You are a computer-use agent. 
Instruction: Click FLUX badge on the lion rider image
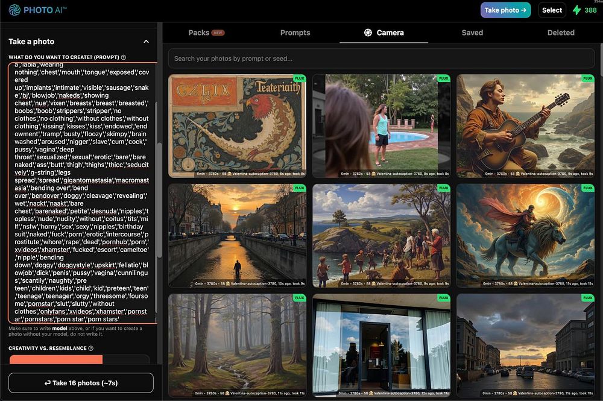click(587, 188)
